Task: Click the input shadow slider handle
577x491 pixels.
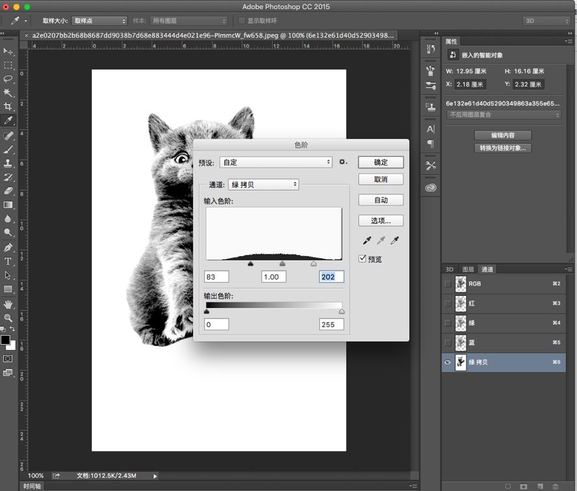Action: click(250, 263)
